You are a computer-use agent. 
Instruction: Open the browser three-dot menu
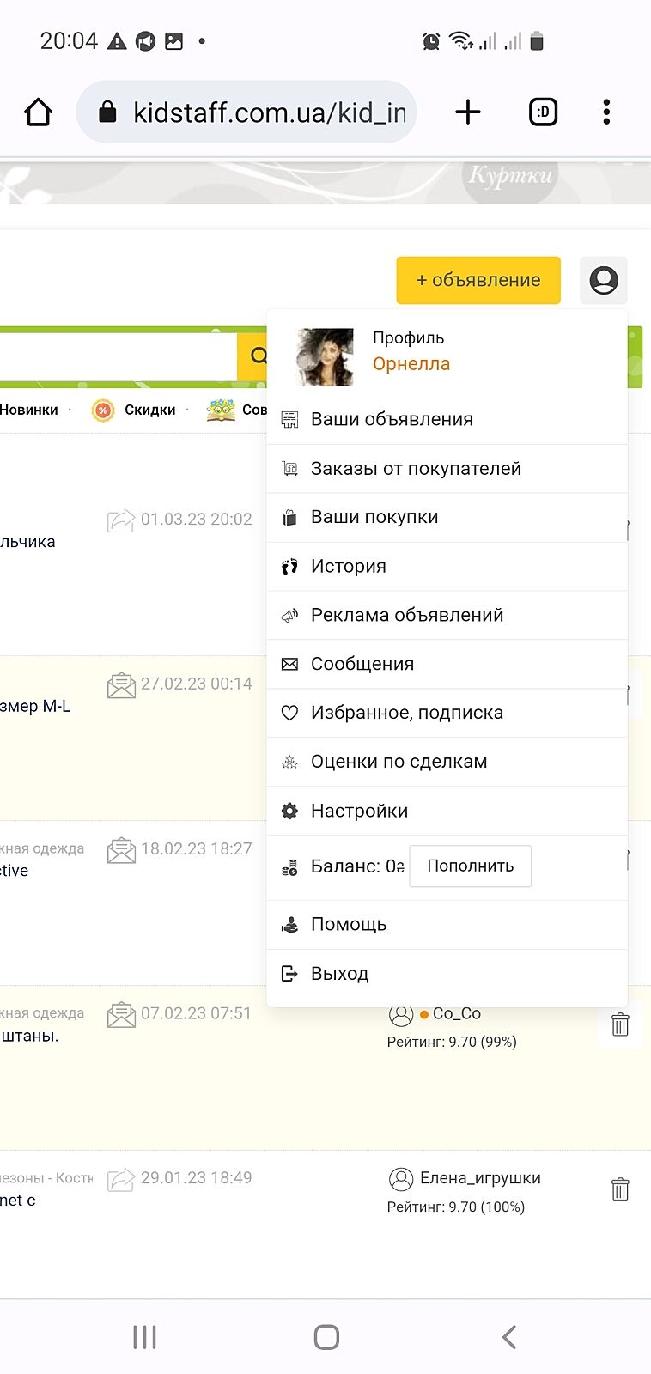pos(606,112)
